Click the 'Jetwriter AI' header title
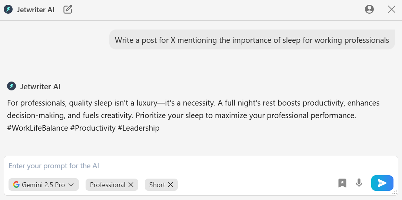 click(x=36, y=10)
